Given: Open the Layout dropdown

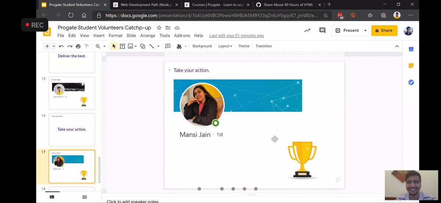Looking at the screenshot, I should (x=225, y=46).
